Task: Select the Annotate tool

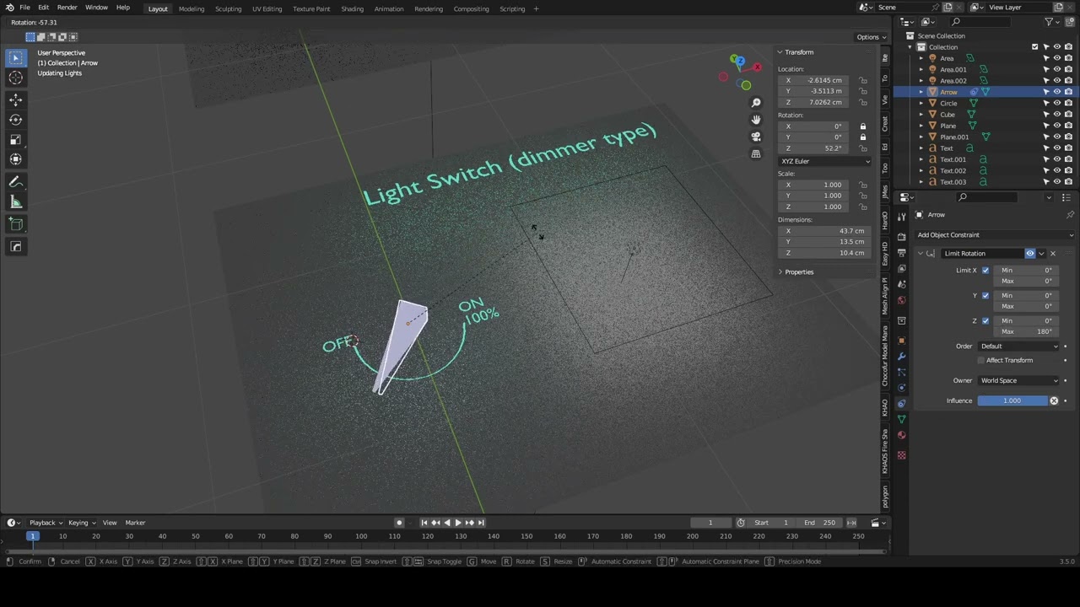Action: pos(15,181)
